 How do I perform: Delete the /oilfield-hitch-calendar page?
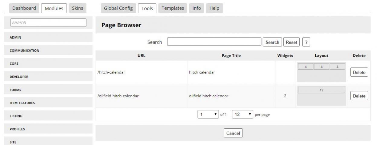pos(359,96)
